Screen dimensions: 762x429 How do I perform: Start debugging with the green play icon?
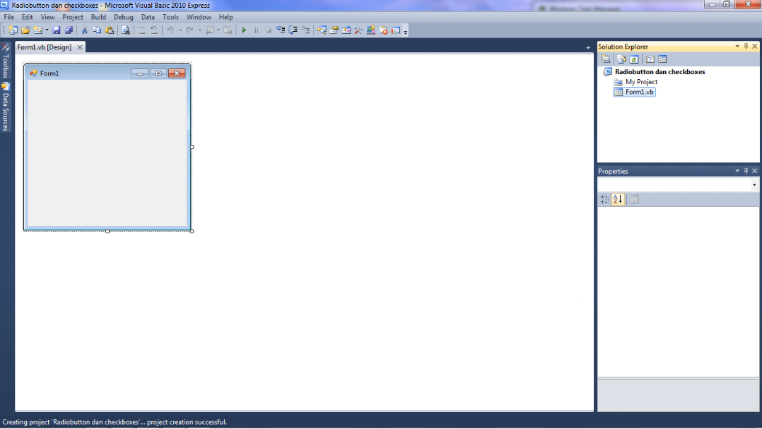[x=244, y=30]
